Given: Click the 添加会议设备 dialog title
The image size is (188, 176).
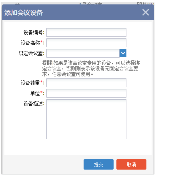Looking at the screenshot, I should [24, 13].
